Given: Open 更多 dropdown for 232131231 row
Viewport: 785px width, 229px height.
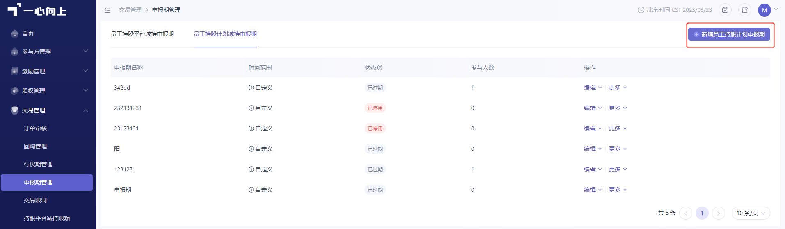Looking at the screenshot, I should click(618, 108).
